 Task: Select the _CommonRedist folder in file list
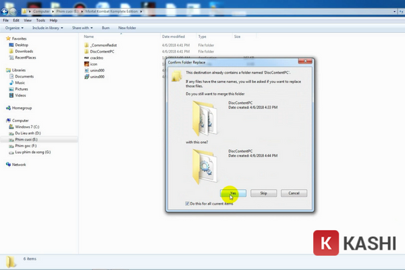click(86, 45)
